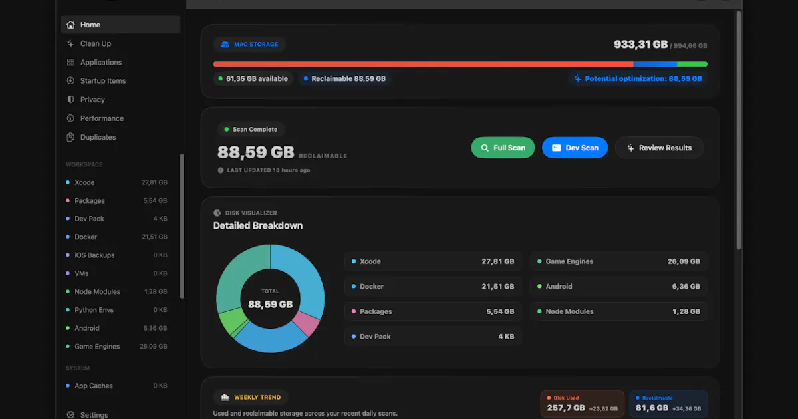This screenshot has height=419, width=798.
Task: Click the Last Updated clock icon
Action: 221,170
